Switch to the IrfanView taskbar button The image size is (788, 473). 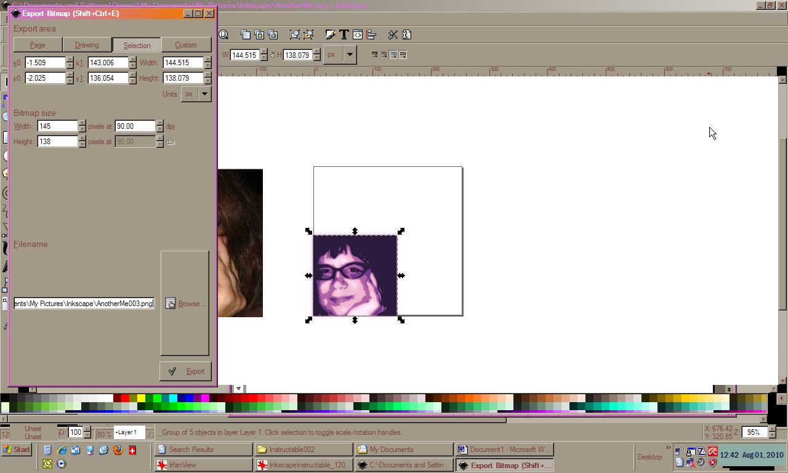pyautogui.click(x=203, y=465)
